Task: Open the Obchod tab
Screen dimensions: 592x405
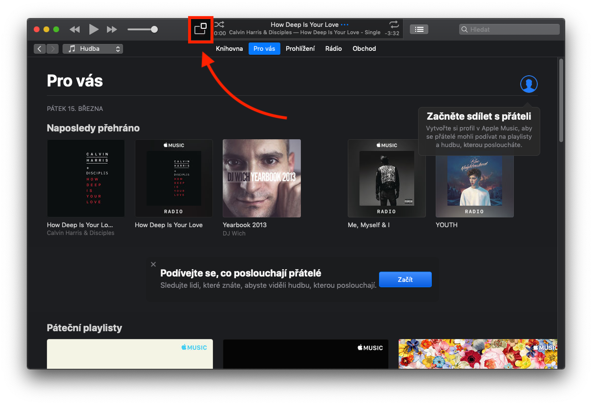Action: coord(364,49)
